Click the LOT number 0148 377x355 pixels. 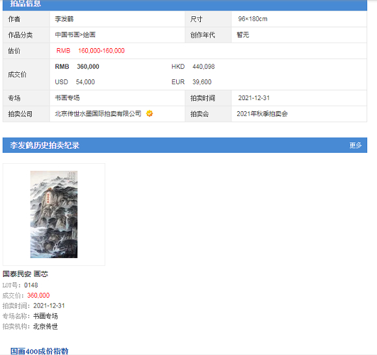[31, 285]
